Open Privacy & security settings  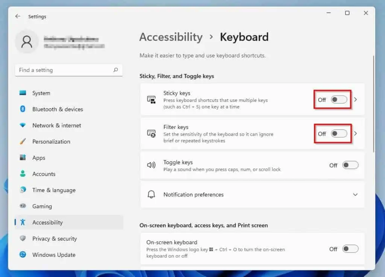(x=69, y=238)
